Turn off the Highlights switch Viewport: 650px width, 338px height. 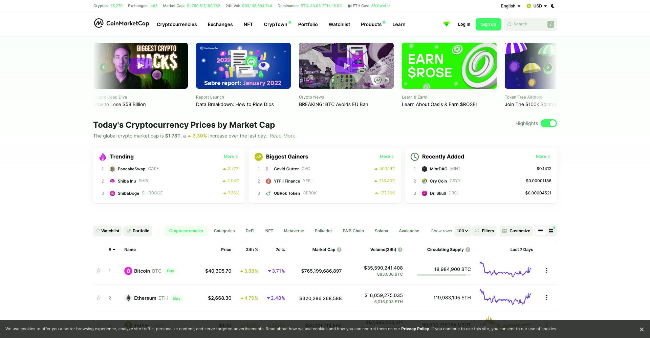click(x=548, y=123)
